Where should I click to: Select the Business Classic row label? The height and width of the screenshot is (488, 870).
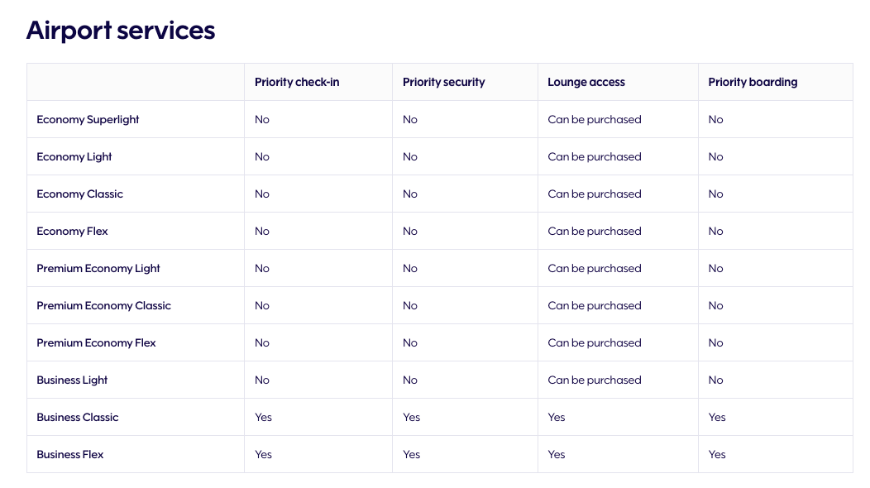[x=78, y=417]
